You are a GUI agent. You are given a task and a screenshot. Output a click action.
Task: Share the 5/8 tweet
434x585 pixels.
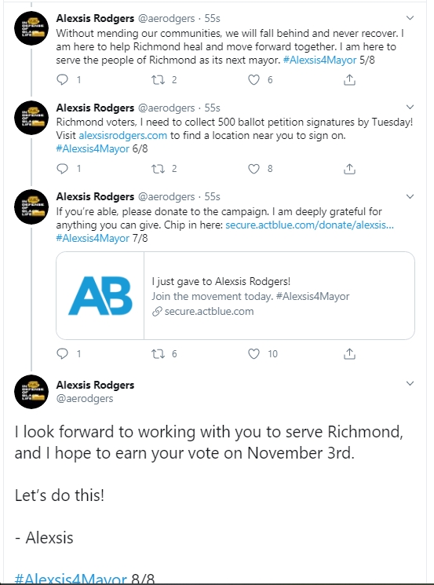tap(349, 79)
